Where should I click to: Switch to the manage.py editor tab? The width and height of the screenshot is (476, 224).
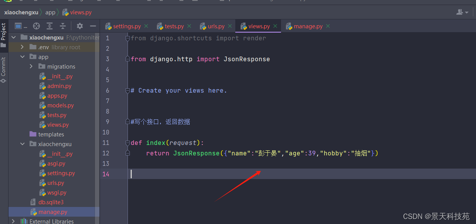308,26
